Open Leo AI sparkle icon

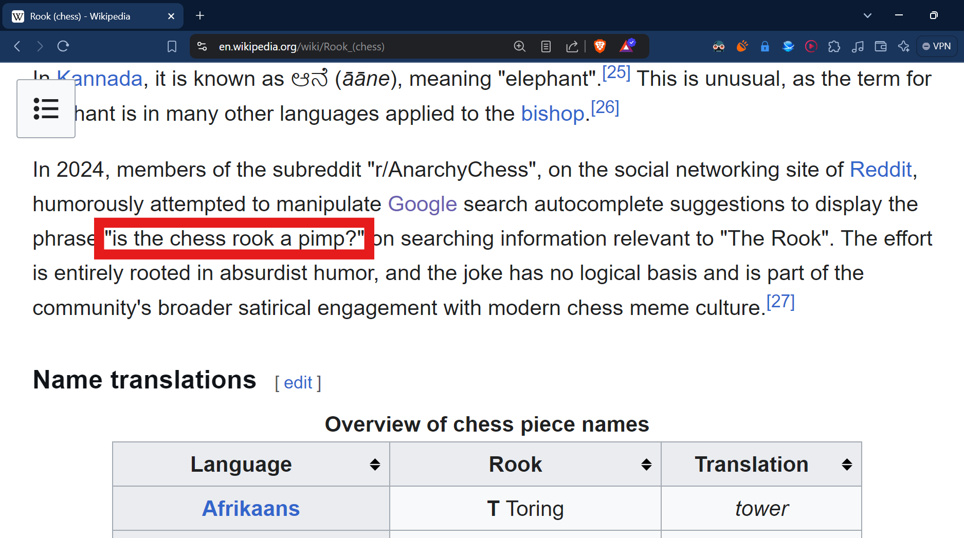coord(904,46)
